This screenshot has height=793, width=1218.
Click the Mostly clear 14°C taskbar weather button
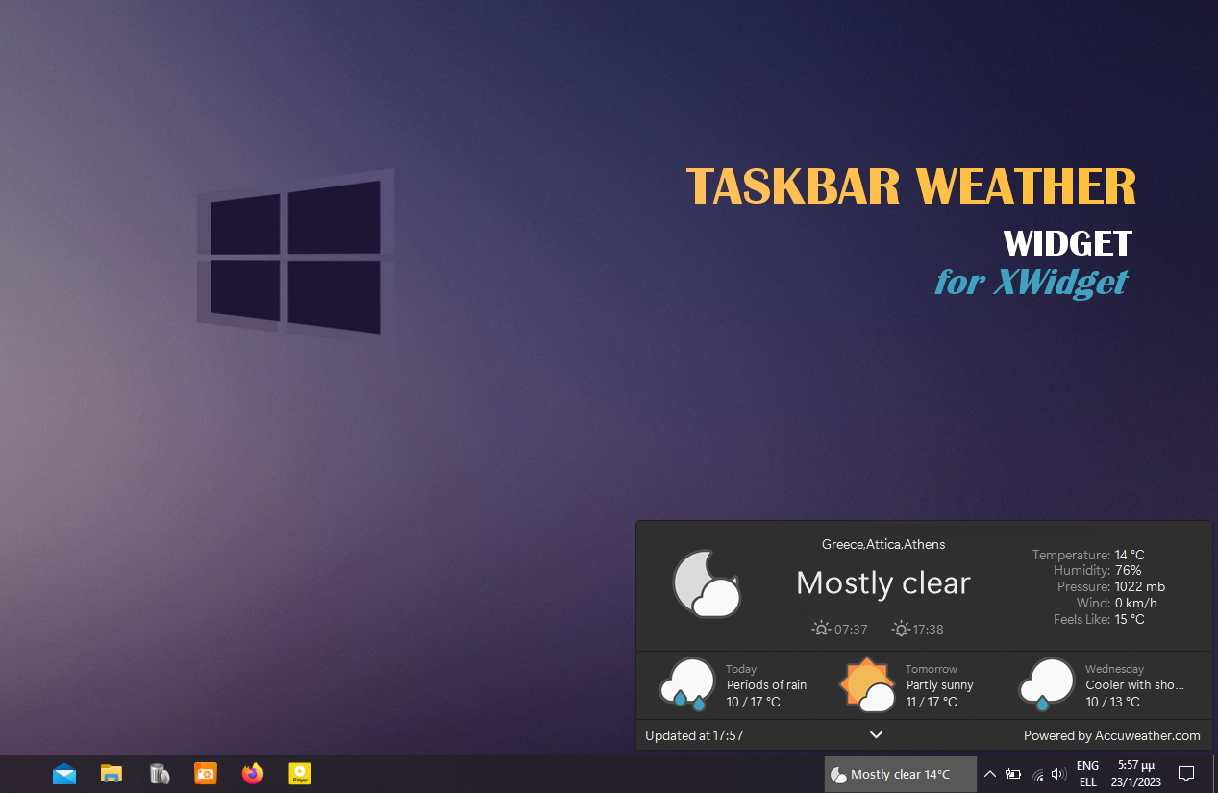coord(900,774)
